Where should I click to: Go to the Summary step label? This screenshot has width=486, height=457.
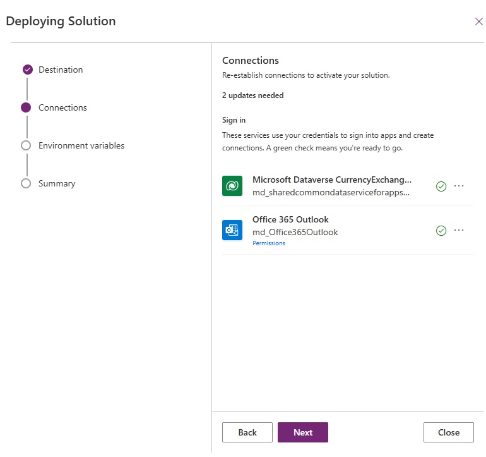click(57, 184)
